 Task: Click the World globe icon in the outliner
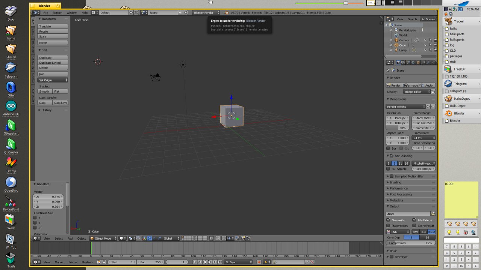[396, 35]
